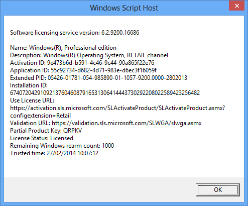Click the Installation ID label
The height and width of the screenshot is (206, 248).
(x=29, y=85)
